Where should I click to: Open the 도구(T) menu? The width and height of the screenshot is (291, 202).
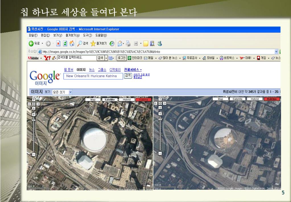click(x=87, y=35)
